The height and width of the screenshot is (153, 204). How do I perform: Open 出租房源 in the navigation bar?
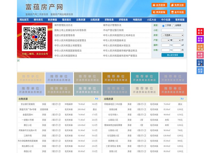coord(95,20)
